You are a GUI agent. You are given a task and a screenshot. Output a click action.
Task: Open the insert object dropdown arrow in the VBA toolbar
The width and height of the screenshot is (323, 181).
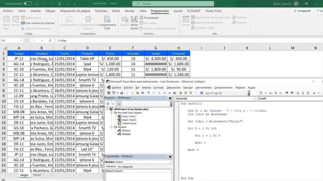[118, 93]
